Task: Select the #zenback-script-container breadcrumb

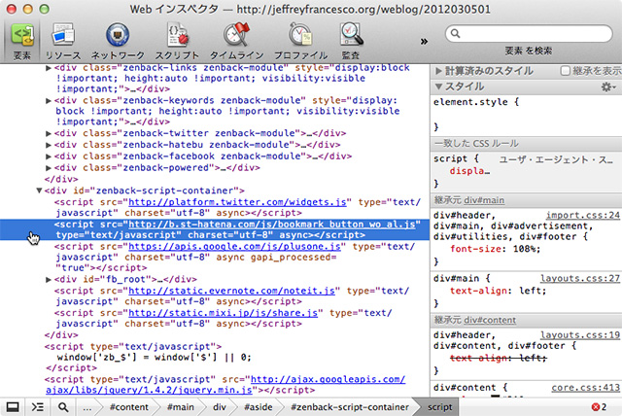Action: pos(350,407)
